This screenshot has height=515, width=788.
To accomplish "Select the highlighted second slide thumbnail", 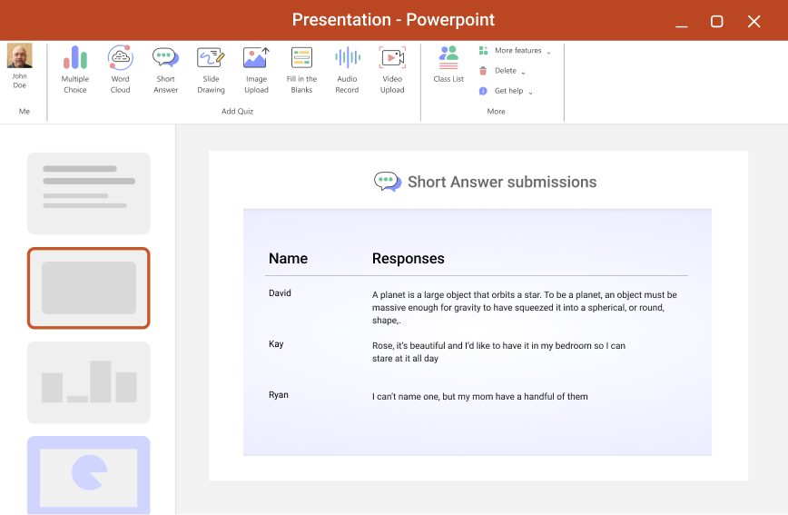I will click(x=89, y=288).
